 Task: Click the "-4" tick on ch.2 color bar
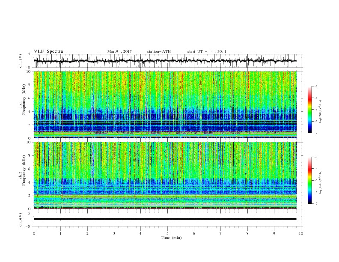click(316, 169)
